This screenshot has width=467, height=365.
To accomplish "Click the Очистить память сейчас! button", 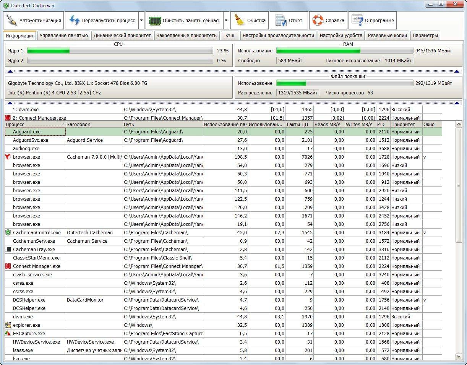I will tap(184, 21).
